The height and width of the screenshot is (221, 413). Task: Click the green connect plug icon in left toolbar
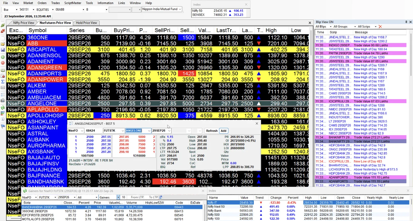pos(3,25)
